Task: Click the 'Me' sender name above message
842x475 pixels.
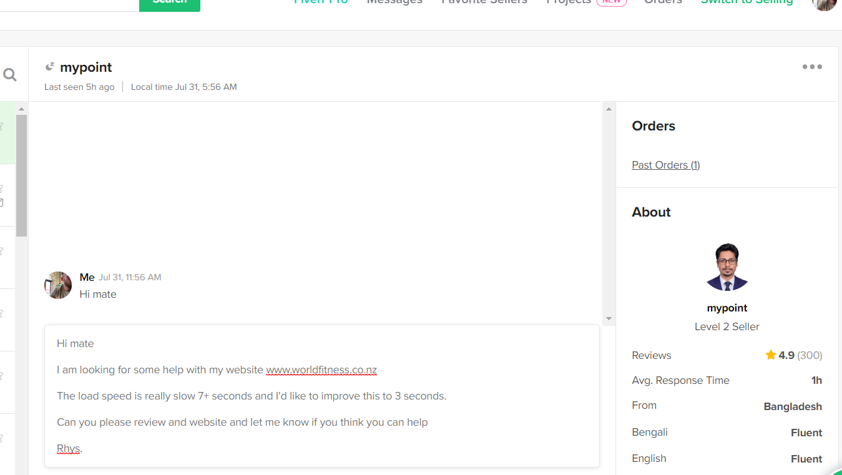Action: point(87,277)
